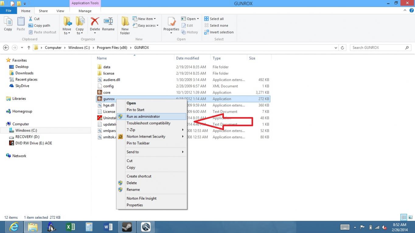Viewport: 415px width, 233px height.
Task: Click Select all in the ribbon
Action: tap(216, 19)
